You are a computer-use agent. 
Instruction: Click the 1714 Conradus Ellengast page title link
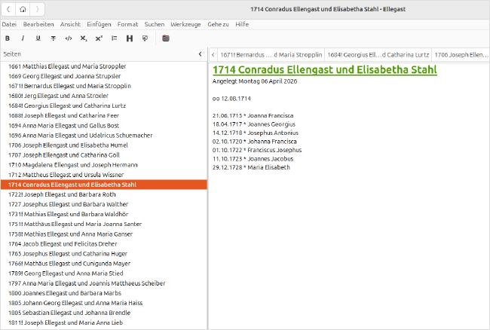coord(325,69)
